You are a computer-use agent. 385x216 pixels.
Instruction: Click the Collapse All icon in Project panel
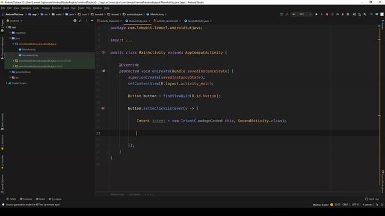point(80,21)
